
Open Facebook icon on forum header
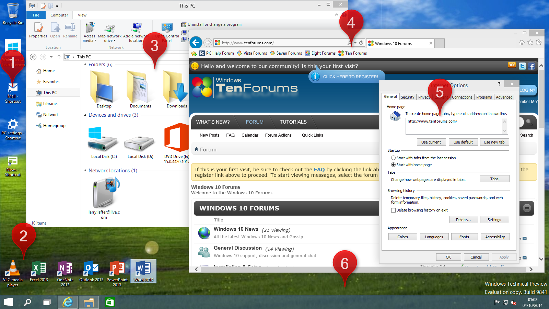(532, 66)
